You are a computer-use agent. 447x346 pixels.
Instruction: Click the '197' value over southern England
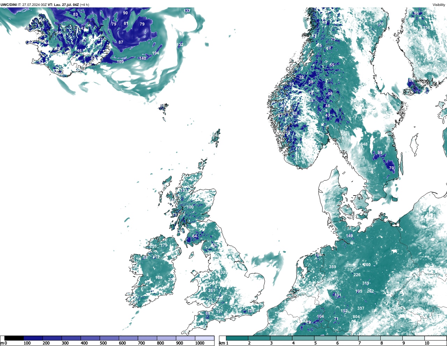[219, 311]
